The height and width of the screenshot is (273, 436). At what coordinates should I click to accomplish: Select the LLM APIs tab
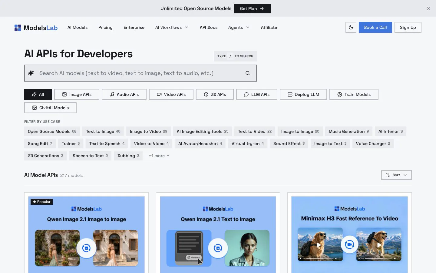[257, 94]
